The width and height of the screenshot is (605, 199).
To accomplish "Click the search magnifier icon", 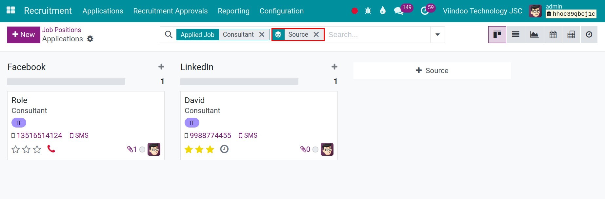I will pos(169,34).
